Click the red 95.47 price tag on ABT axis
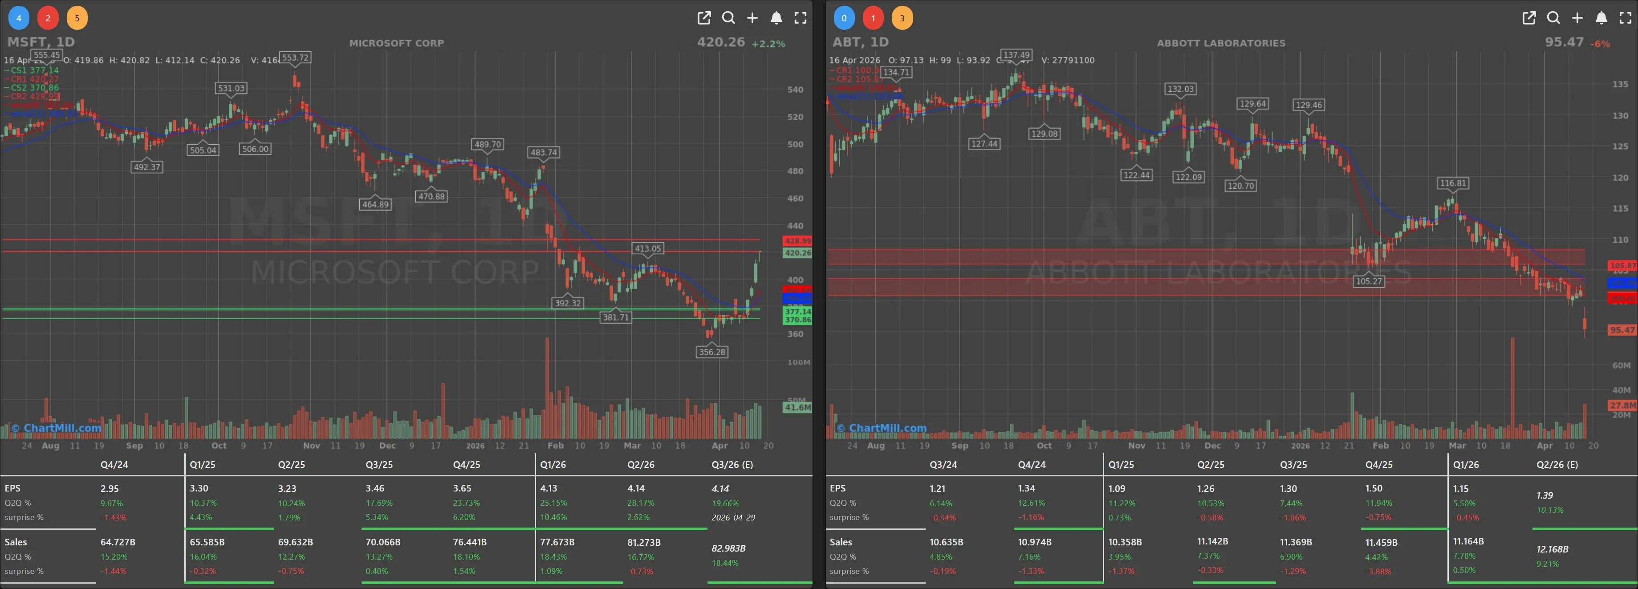 point(1623,330)
